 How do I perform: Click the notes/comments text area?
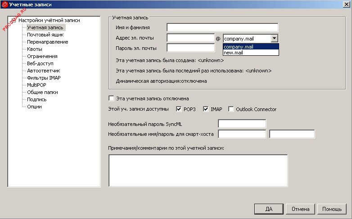[198, 170]
